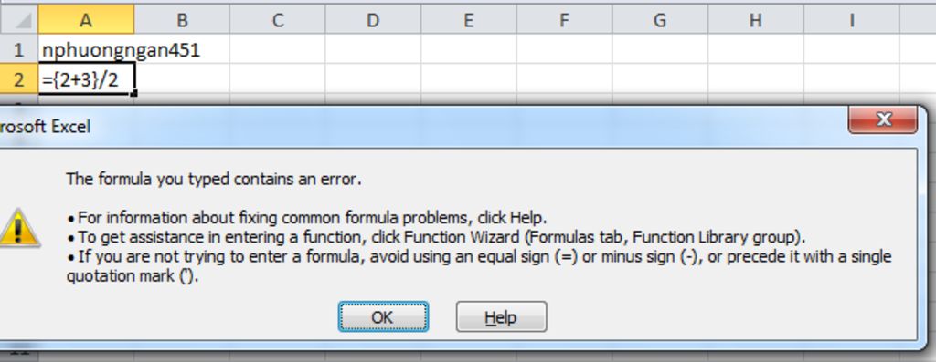
Task: Select column C header
Action: [278, 20]
